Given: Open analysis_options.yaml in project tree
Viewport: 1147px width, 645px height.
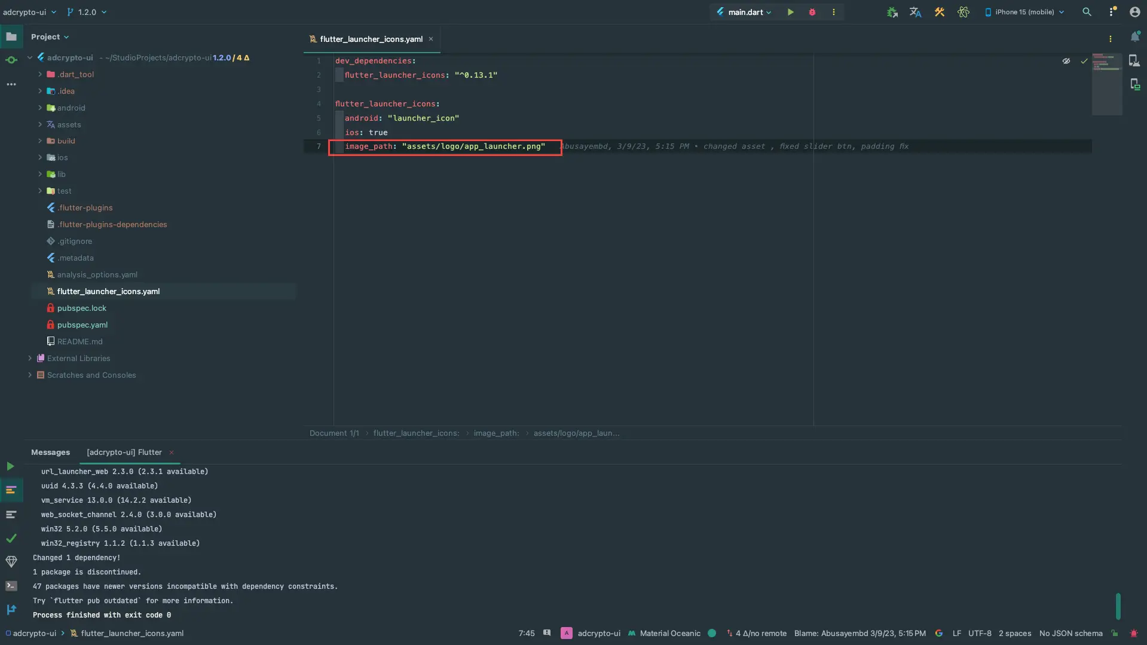Looking at the screenshot, I should point(97,274).
